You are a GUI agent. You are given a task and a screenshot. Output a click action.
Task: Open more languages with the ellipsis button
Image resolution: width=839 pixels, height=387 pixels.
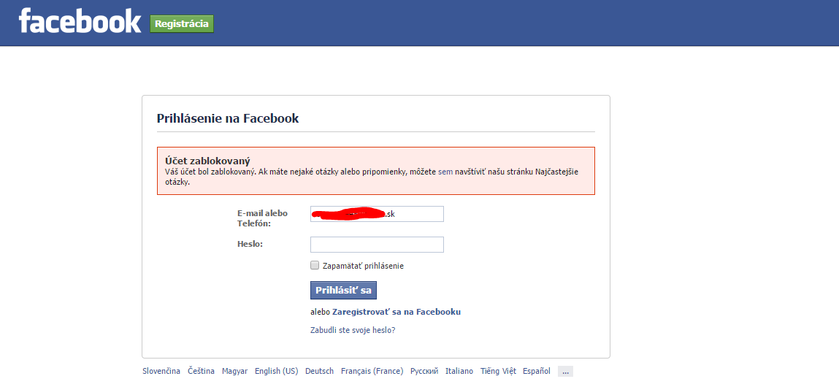[x=565, y=372]
